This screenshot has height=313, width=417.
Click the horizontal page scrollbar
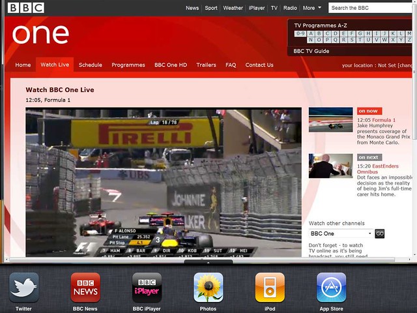pos(202,260)
